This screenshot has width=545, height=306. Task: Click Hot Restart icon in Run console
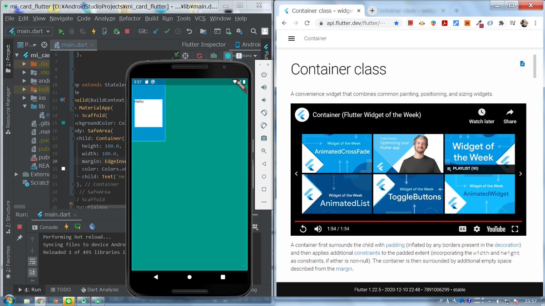tap(78, 227)
